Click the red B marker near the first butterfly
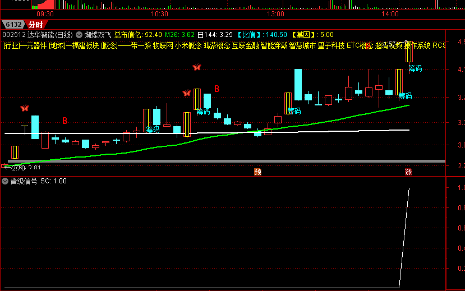465x291 pixels. pos(65,121)
